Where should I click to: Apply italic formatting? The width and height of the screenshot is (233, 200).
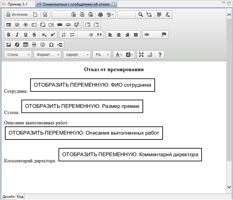pyautogui.click(x=17, y=35)
